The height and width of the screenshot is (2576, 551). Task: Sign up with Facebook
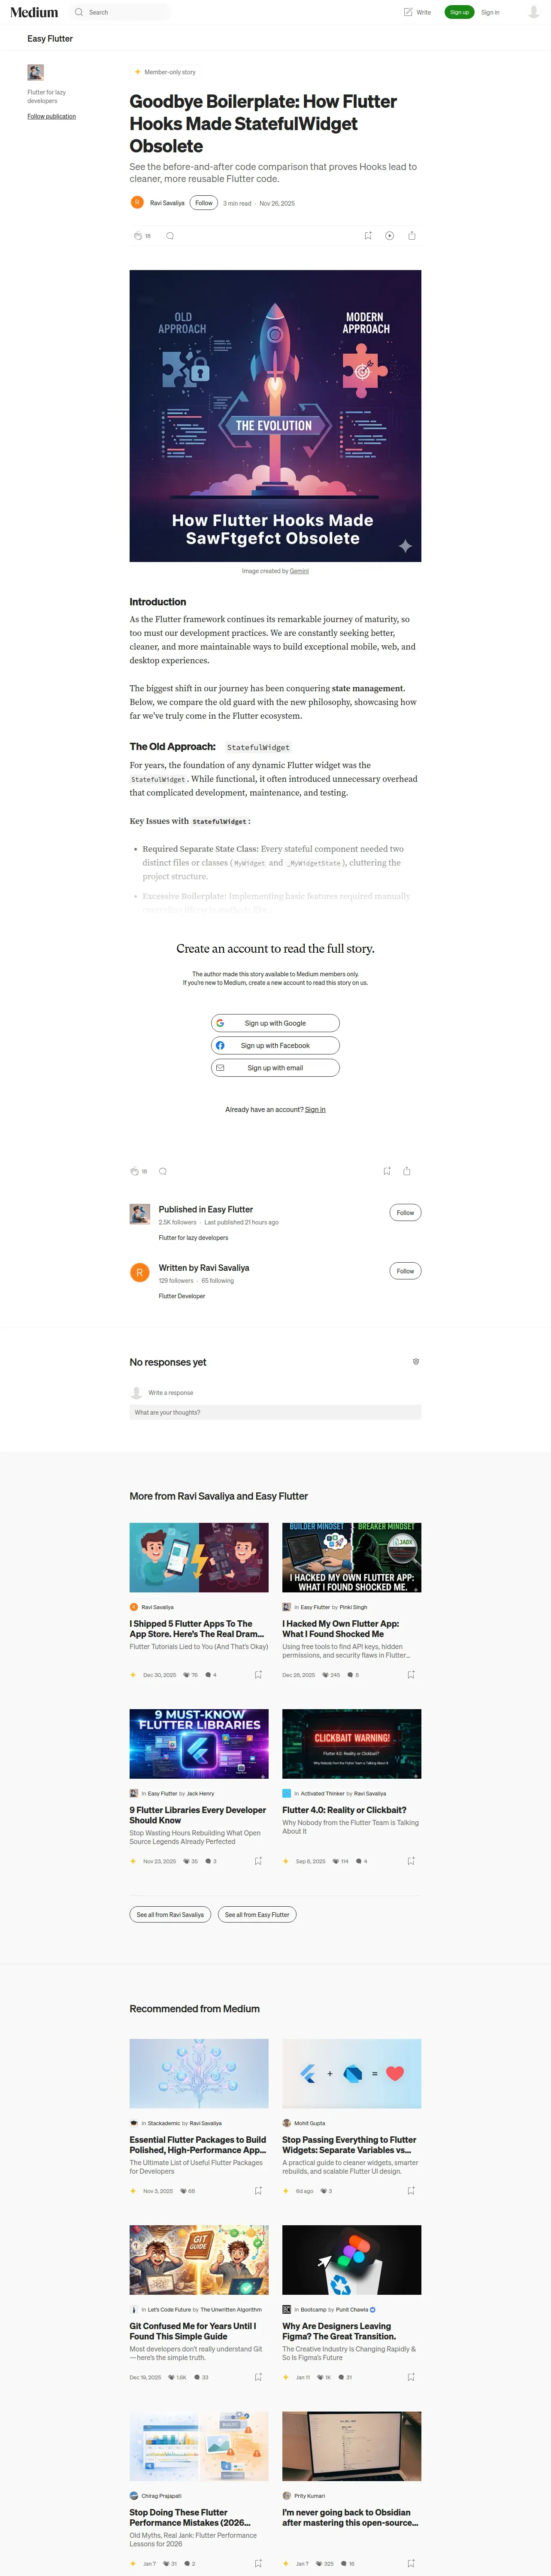pos(275,1045)
